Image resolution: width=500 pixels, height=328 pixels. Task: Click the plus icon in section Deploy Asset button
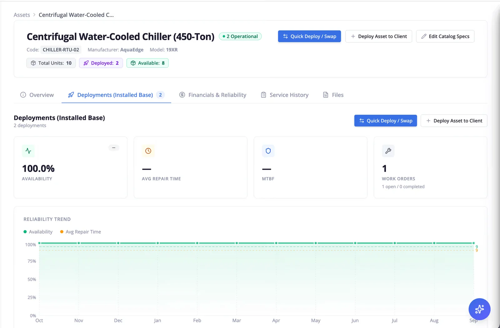428,121
